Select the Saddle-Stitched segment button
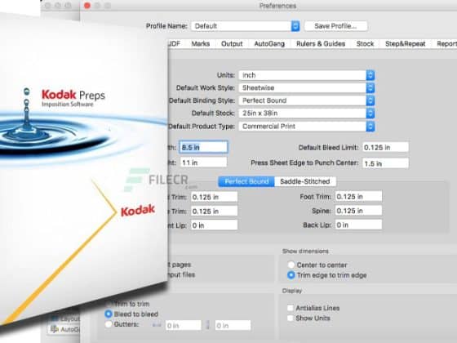 305,181
